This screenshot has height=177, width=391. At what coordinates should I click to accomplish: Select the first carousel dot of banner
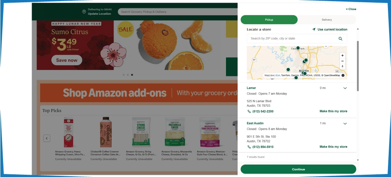coord(123,75)
